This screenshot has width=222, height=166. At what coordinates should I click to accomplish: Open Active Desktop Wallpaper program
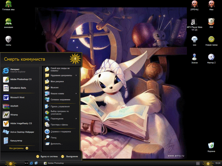click(x=20, y=132)
